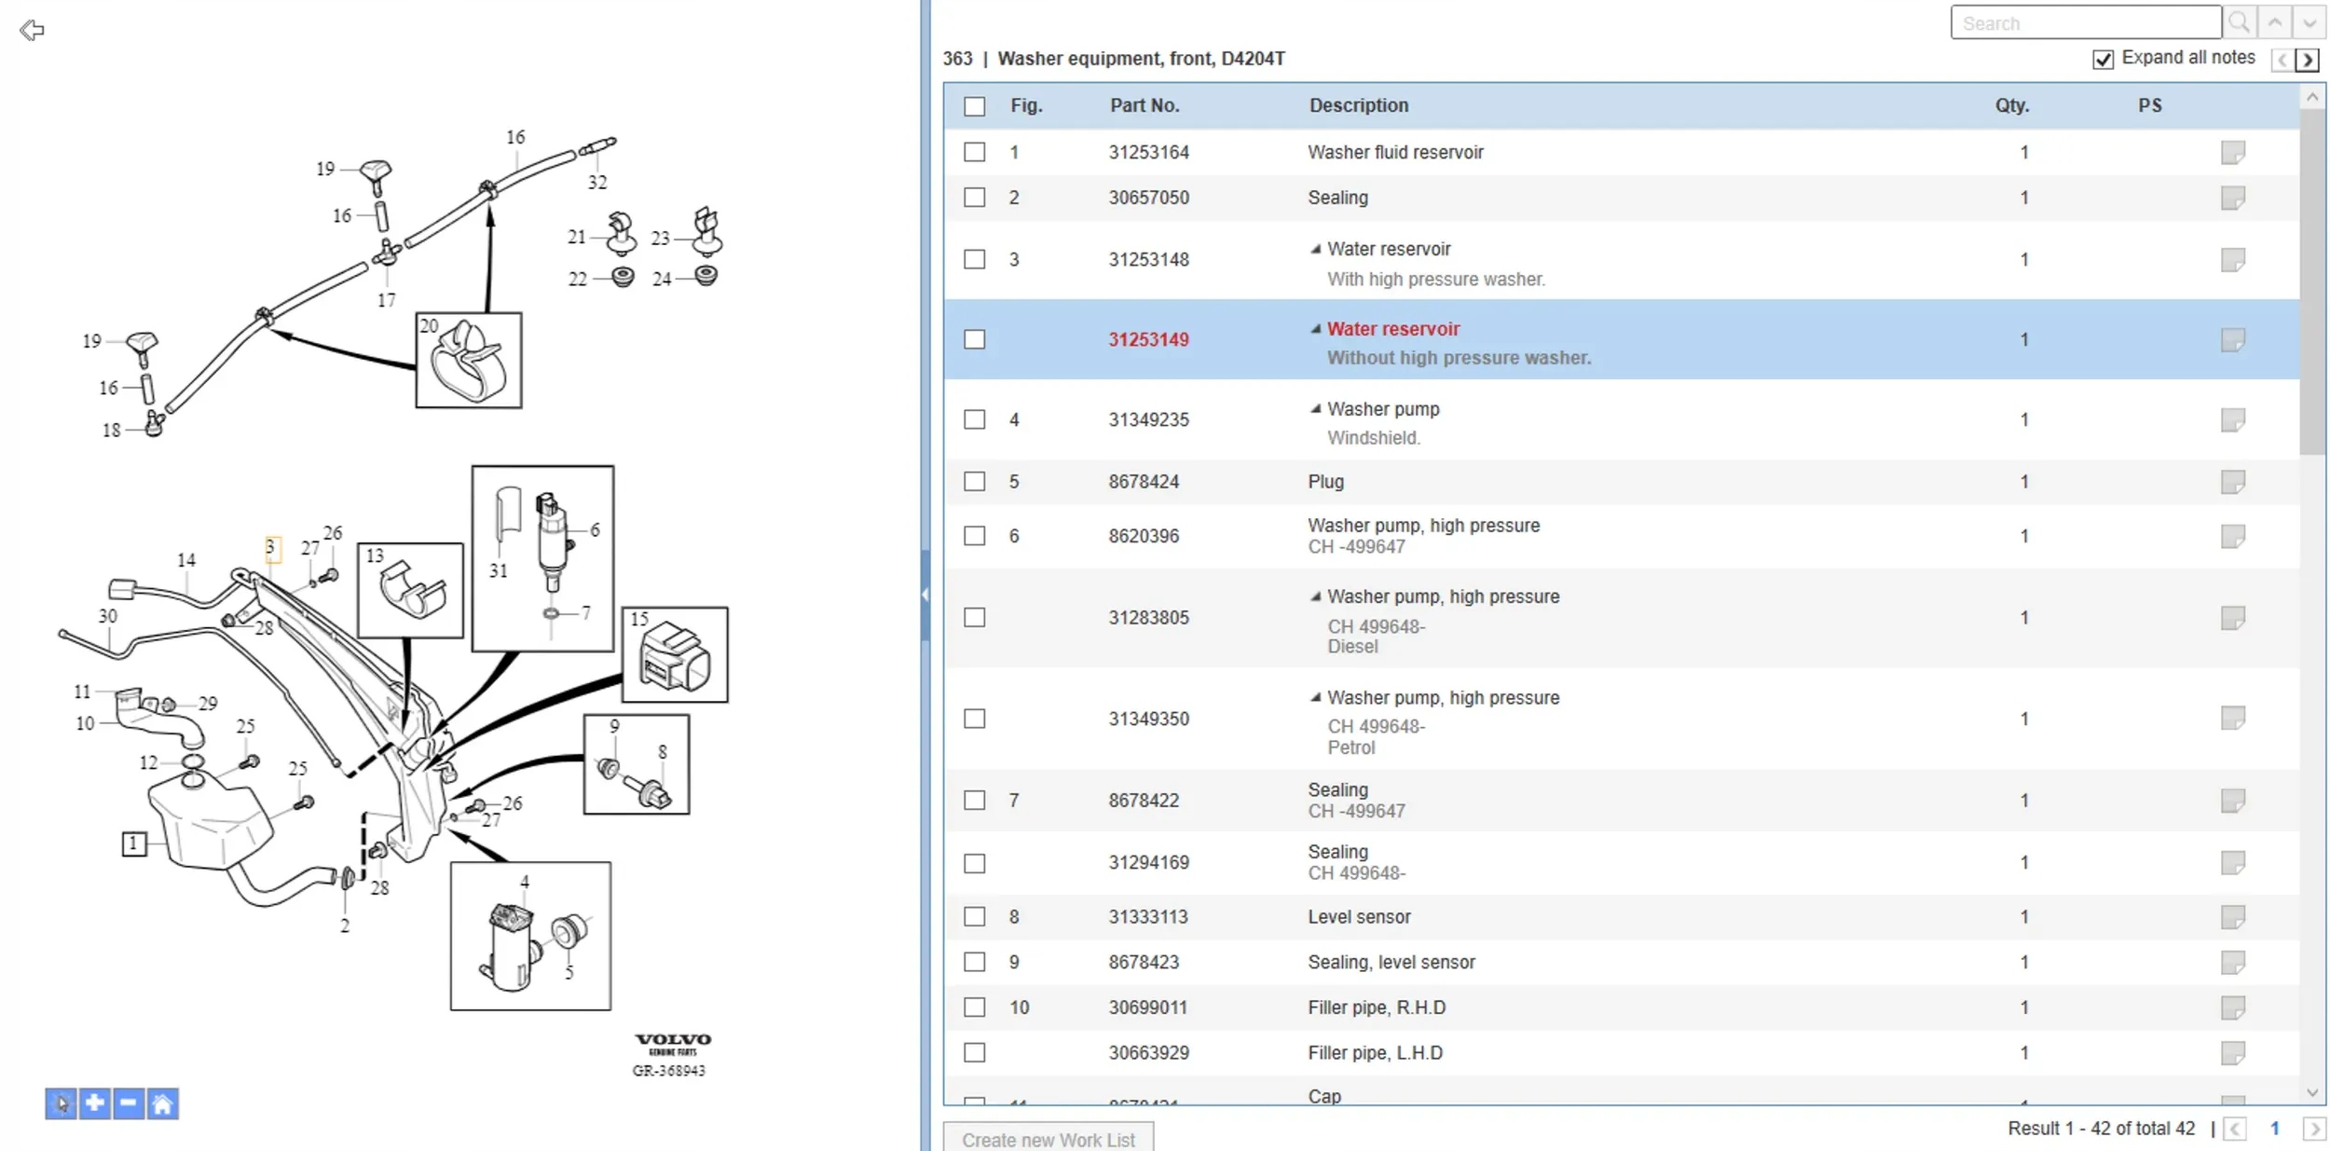Collapse note under part 31283805
This screenshot has height=1151, width=2330.
tap(1315, 596)
